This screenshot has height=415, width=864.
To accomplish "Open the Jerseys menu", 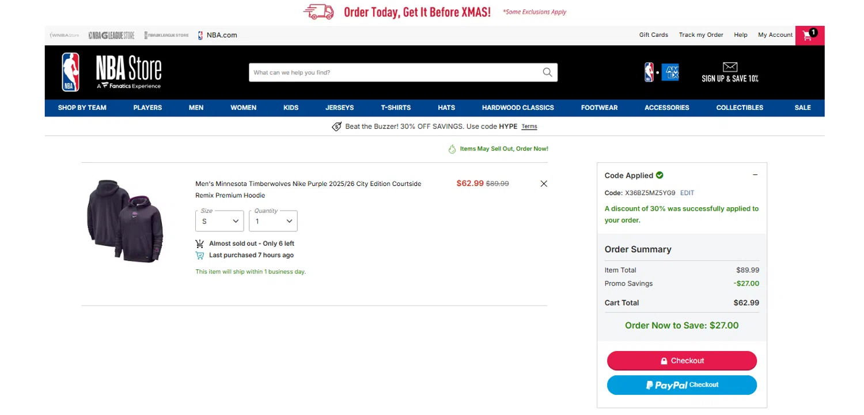I will click(x=340, y=108).
